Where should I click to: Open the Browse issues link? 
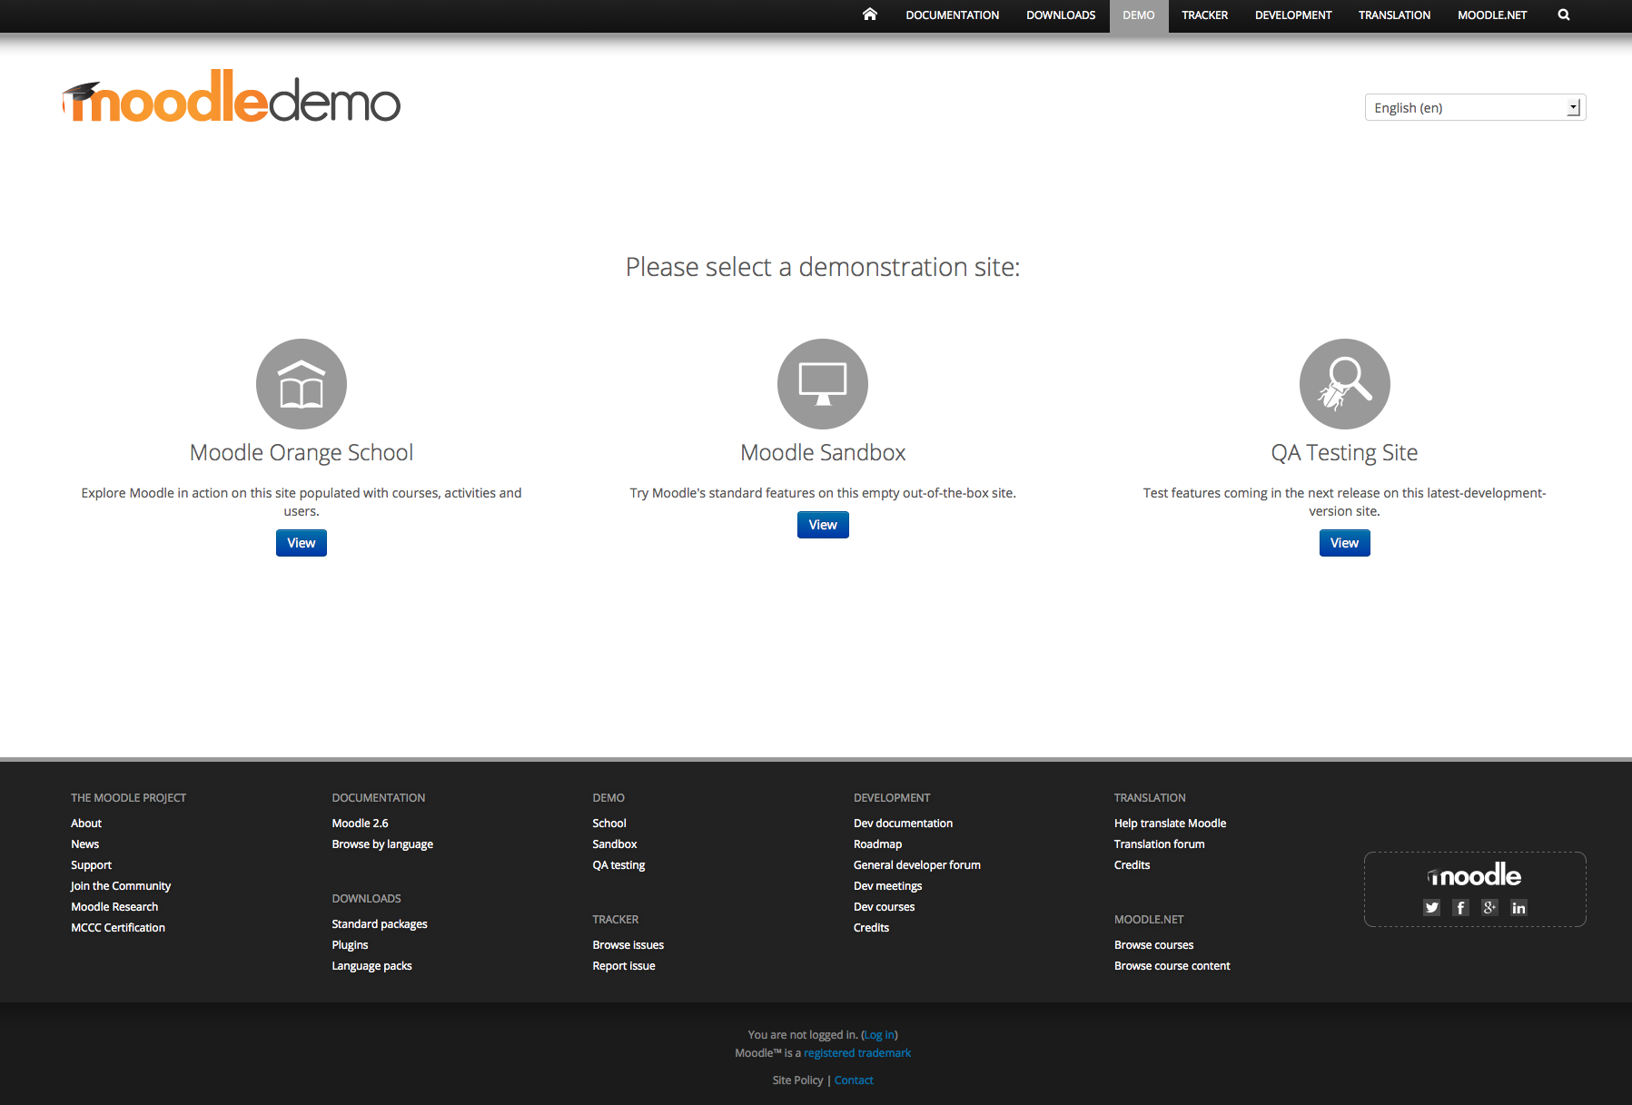[x=628, y=945]
